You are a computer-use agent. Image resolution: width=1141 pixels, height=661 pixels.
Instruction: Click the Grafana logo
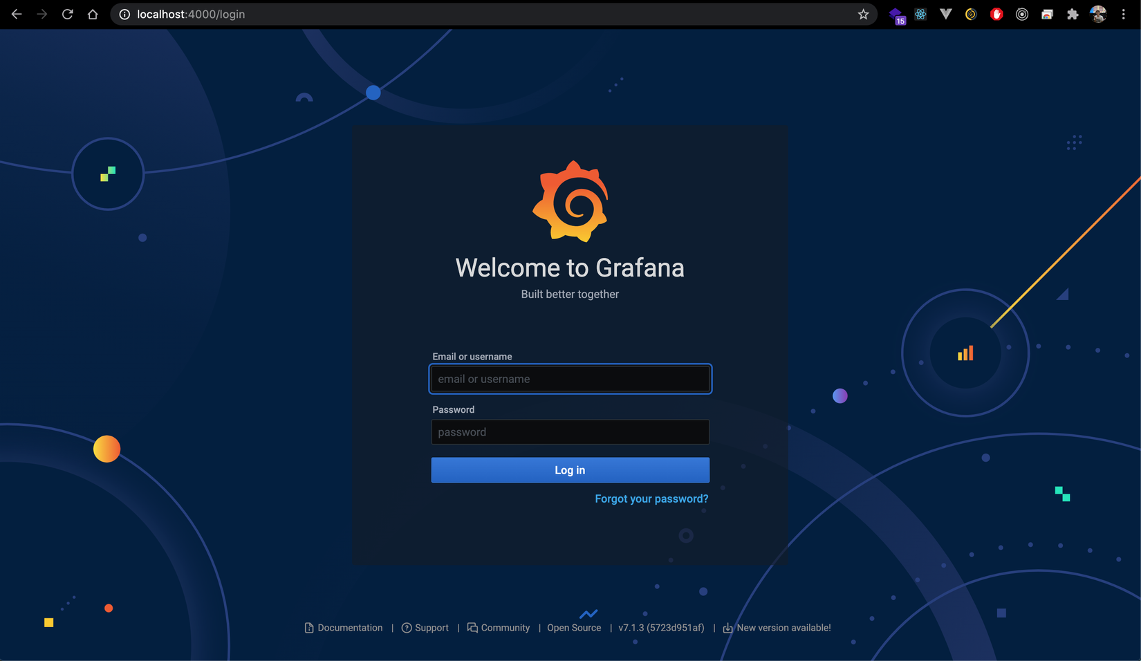tap(570, 201)
